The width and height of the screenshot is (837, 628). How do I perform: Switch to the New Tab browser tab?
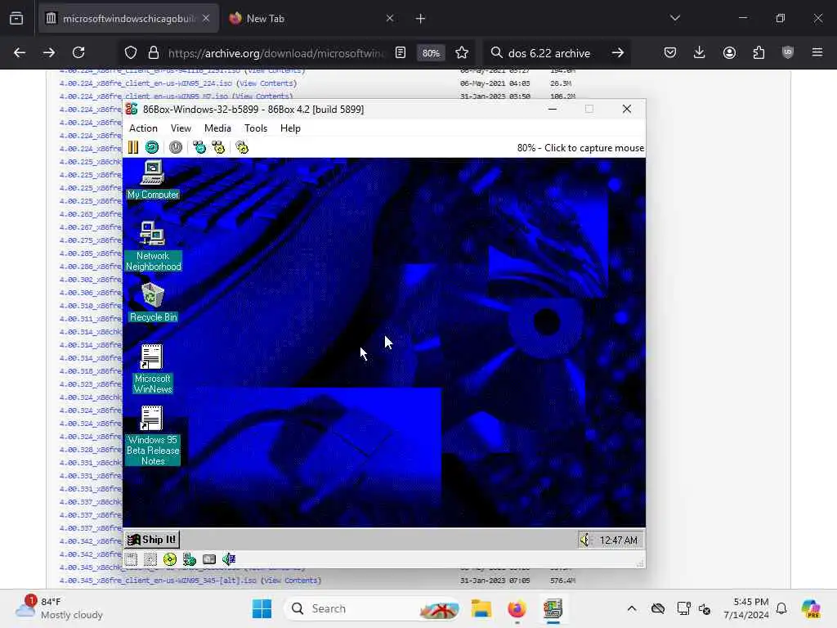tap(311, 19)
